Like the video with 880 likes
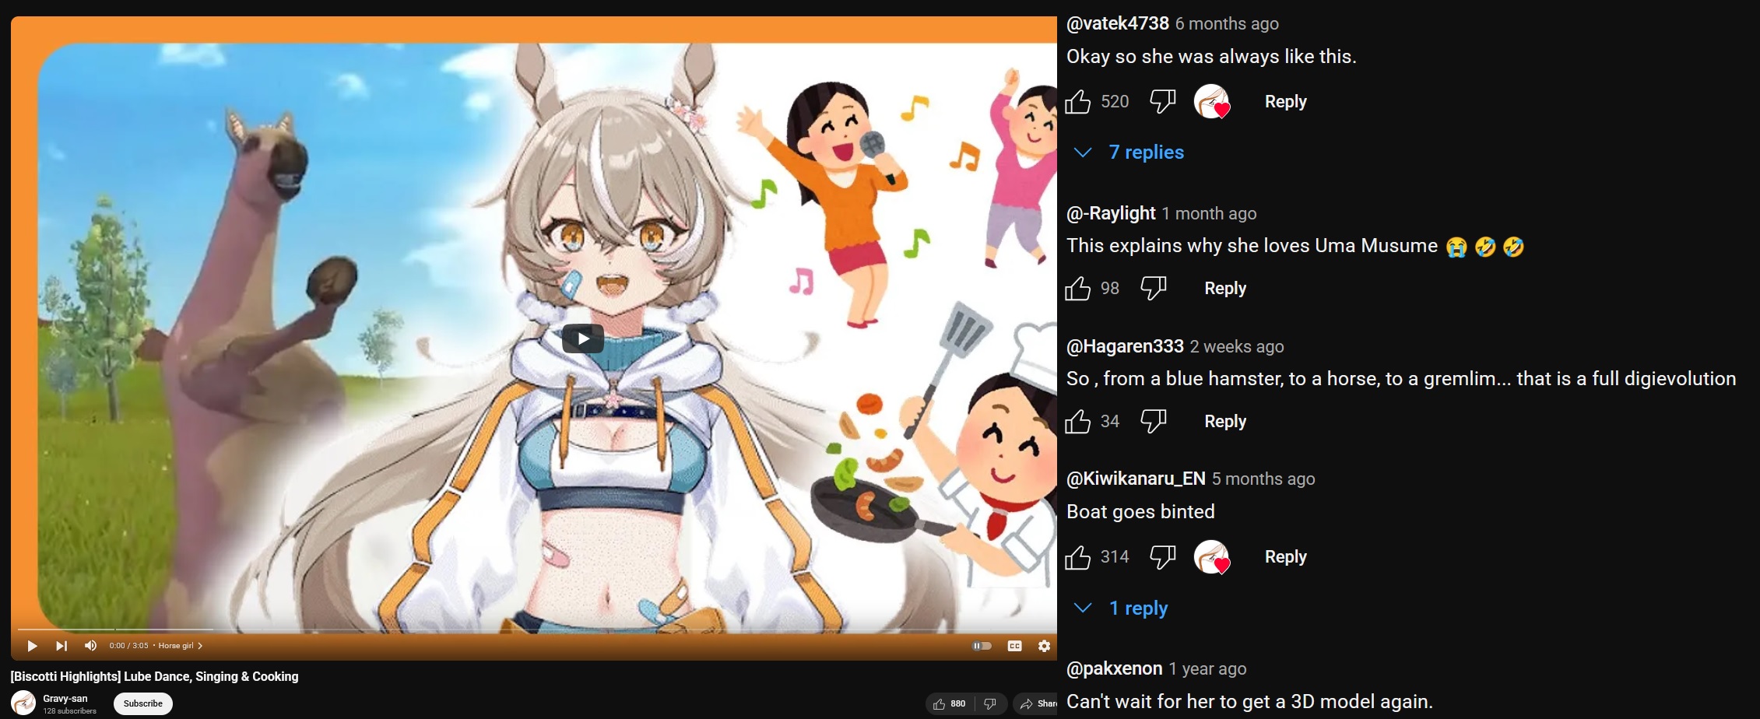1760x719 pixels. click(x=949, y=703)
